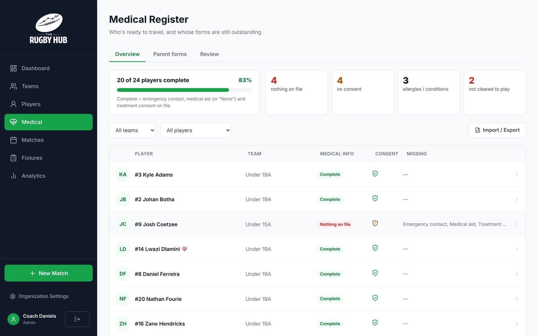Image resolution: width=538 pixels, height=336 pixels.
Task: Click the Organization Settings gear icon
Action: [x=13, y=296]
